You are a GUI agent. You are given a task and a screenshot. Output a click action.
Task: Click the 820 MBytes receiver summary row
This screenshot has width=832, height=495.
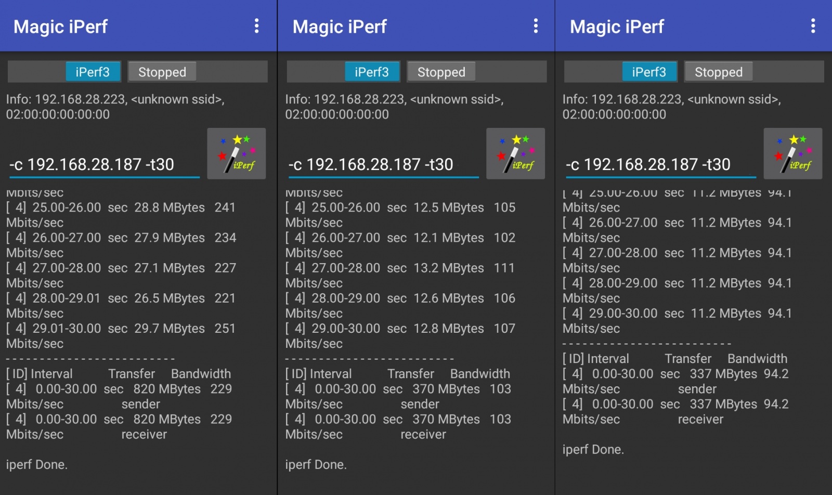[119, 426]
